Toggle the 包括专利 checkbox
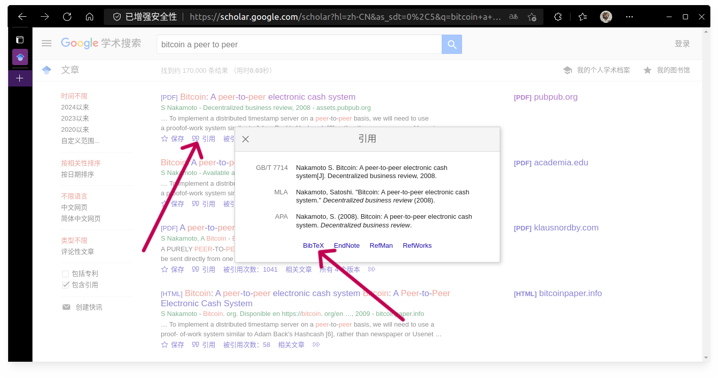The image size is (718, 378). (x=65, y=274)
